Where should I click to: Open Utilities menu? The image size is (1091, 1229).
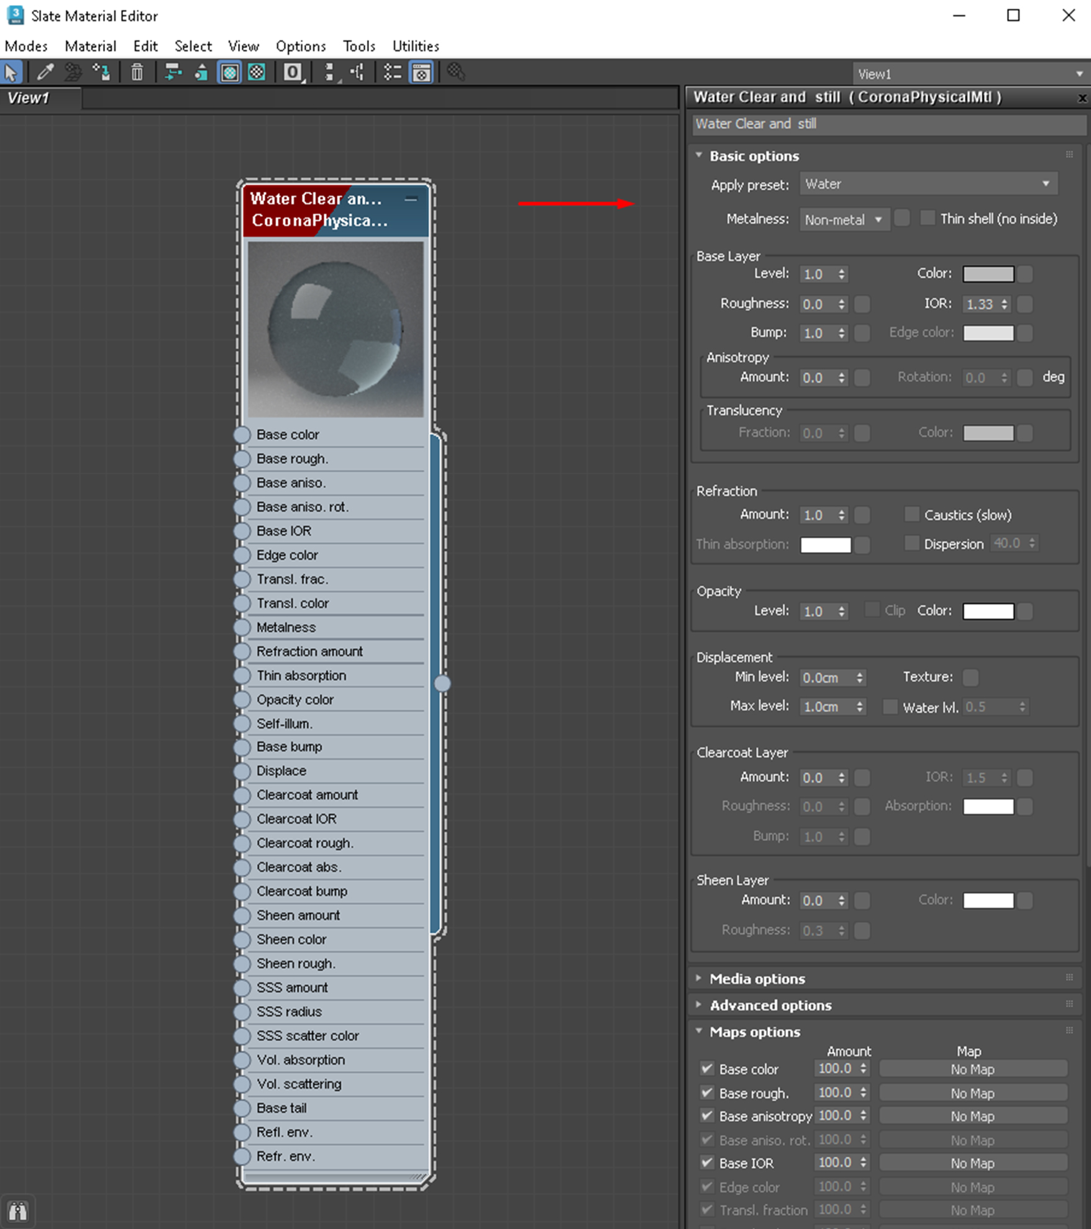(416, 46)
